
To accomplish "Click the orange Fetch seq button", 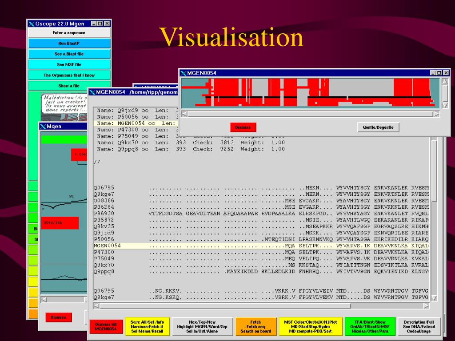I will click(x=255, y=326).
